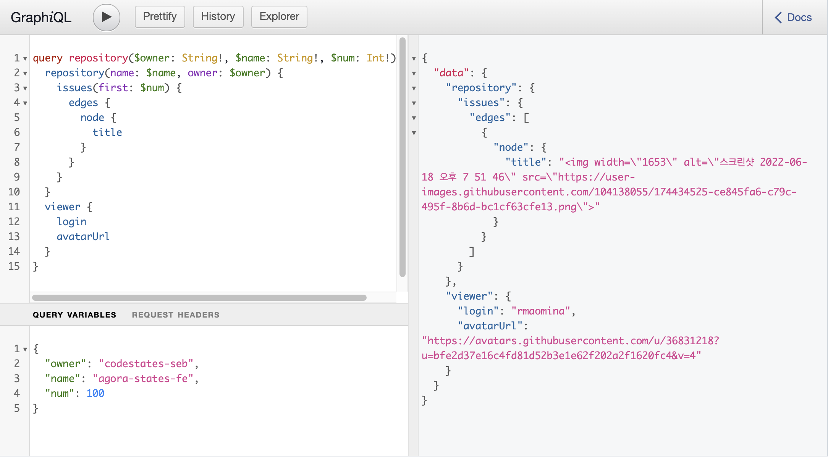
Task: Collapse the query repository line 1 fold arrow
Action: click(25, 59)
